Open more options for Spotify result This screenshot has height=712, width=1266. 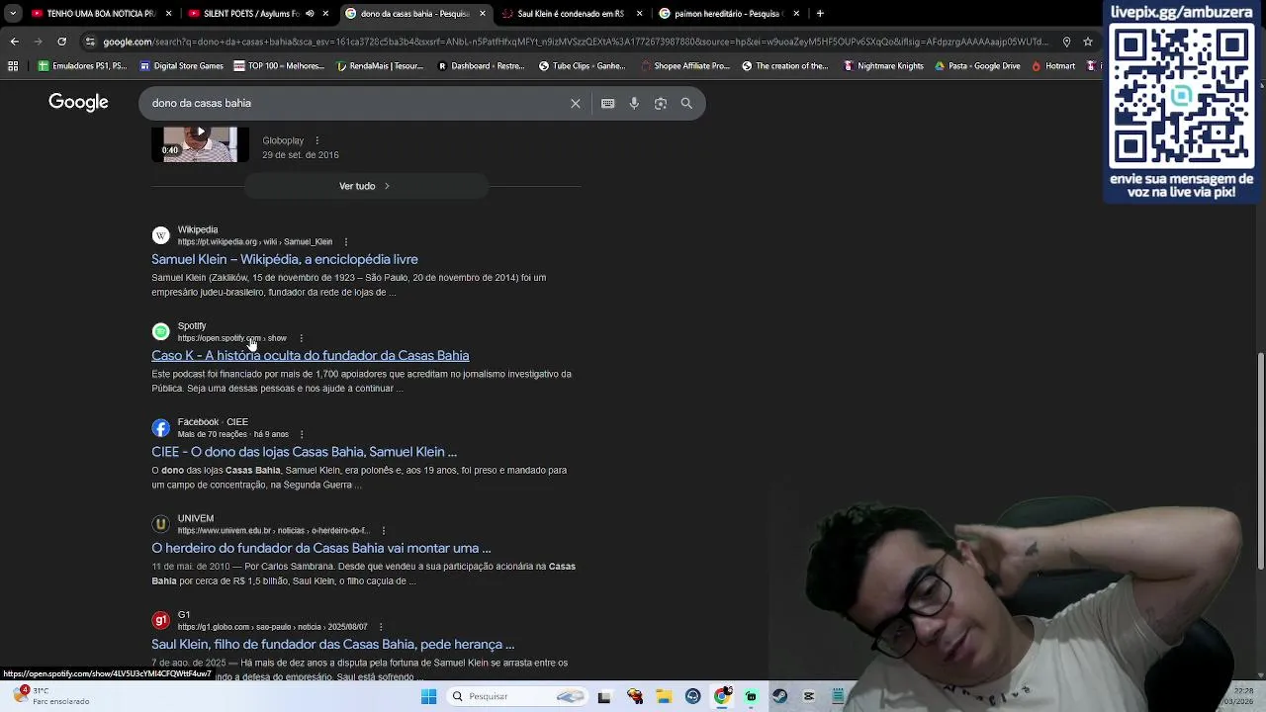(301, 338)
